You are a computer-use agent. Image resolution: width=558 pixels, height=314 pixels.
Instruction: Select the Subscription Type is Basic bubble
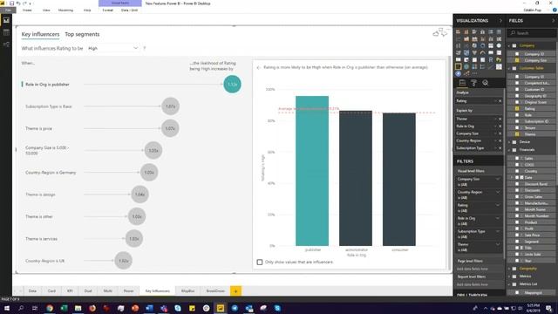point(171,106)
